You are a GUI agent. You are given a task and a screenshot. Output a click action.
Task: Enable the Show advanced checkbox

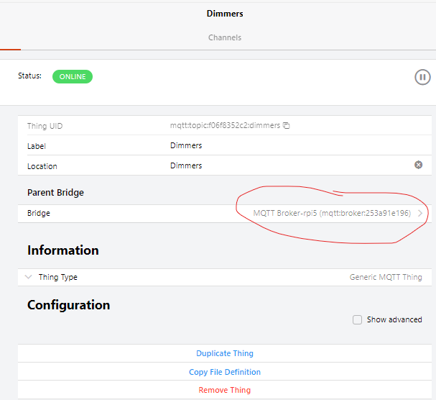[357, 319]
